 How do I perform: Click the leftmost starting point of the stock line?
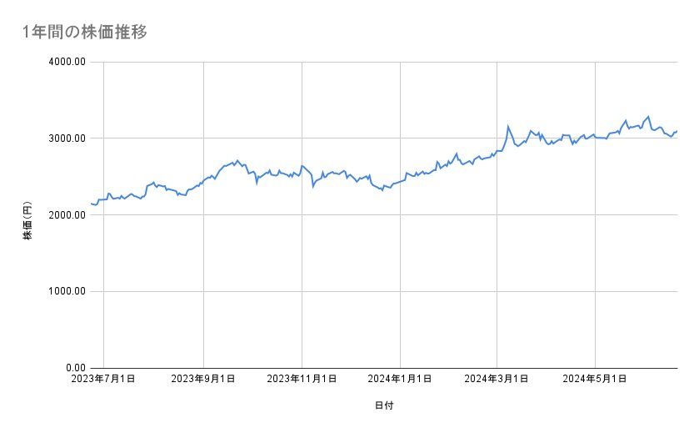90,204
